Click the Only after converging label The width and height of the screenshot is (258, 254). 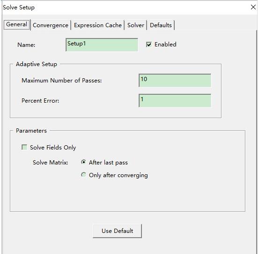[118, 175]
